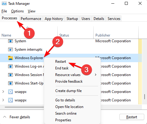Image resolution: width=147 pixels, height=124 pixels.
Task: Open the File menu
Action: [4, 11]
